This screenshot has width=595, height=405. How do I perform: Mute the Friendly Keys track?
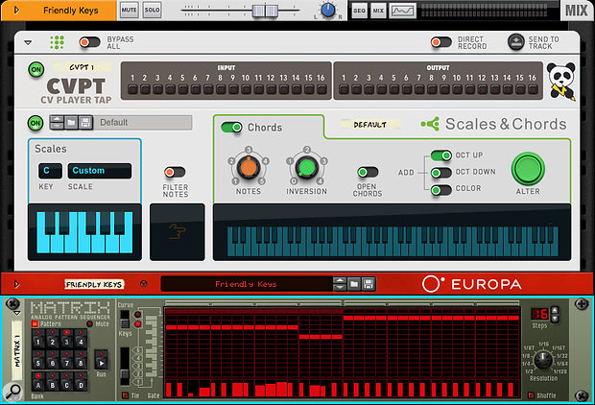click(129, 10)
